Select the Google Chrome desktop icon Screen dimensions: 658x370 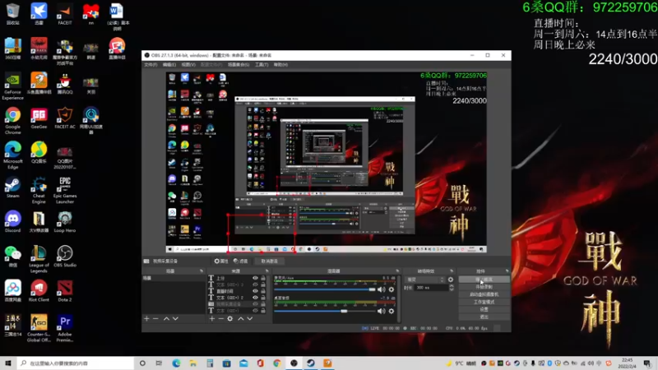(x=12, y=121)
